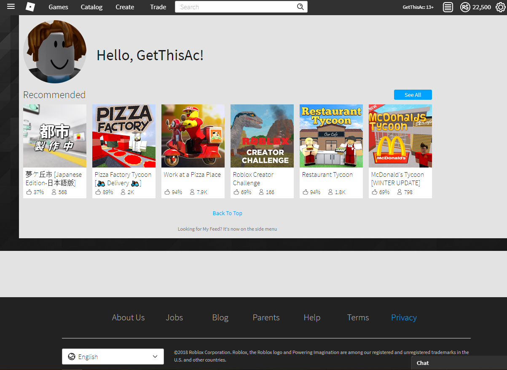Click the Parents footer link
Image resolution: width=507 pixels, height=370 pixels.
[x=266, y=317]
